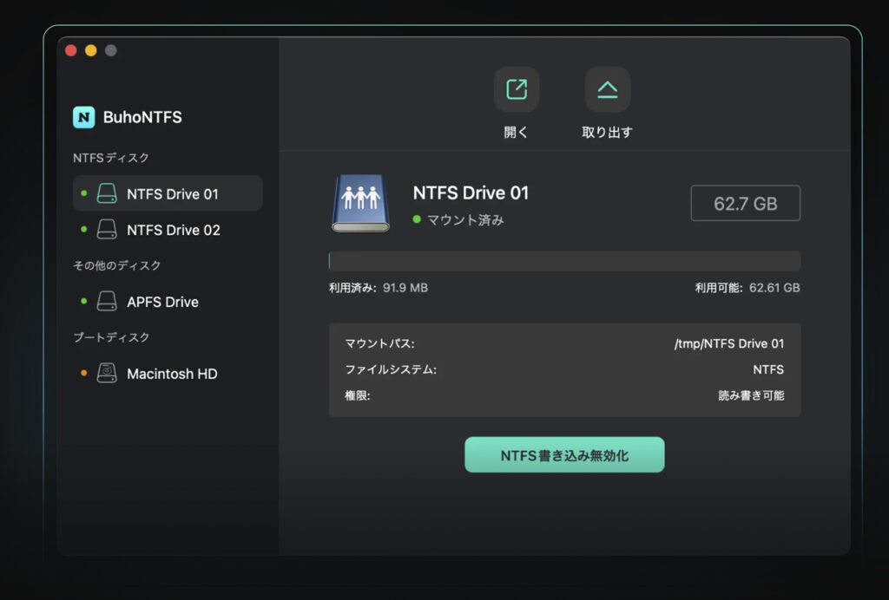Click the disk usage progress bar
The height and width of the screenshot is (600, 889).
[564, 261]
